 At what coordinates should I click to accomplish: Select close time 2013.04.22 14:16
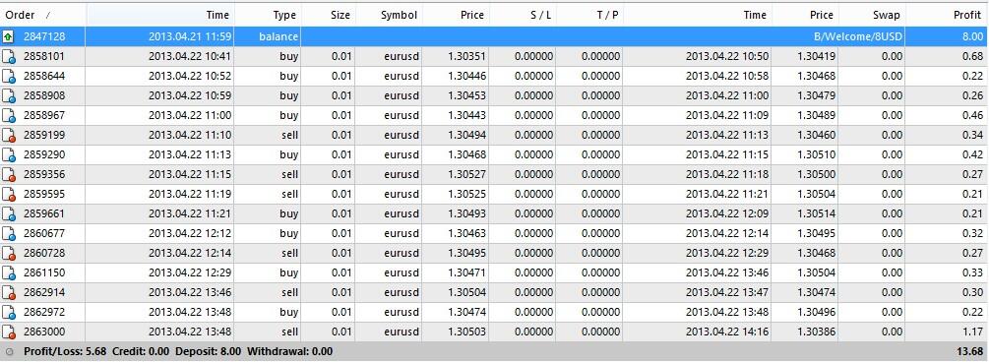point(726,332)
